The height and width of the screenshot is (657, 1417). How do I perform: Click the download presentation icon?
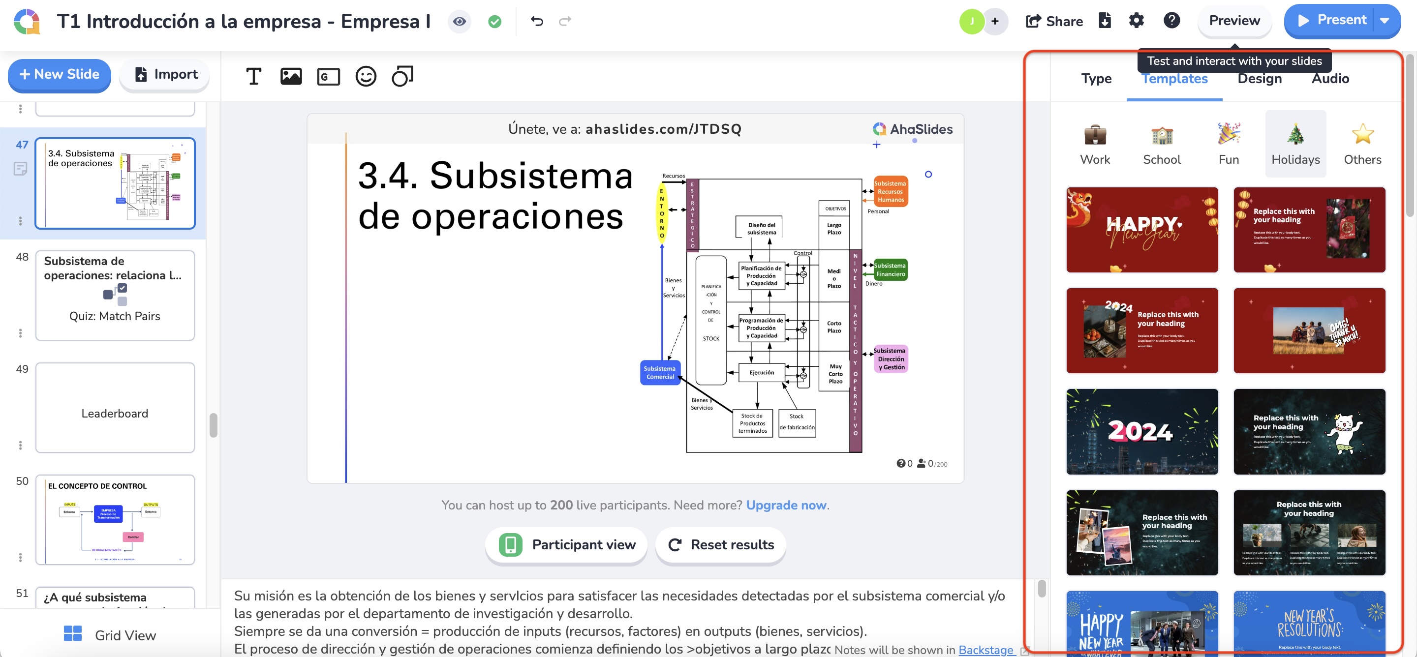1105,21
